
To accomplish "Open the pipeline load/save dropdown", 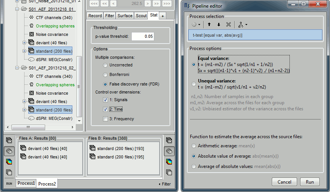I will (242, 24).
